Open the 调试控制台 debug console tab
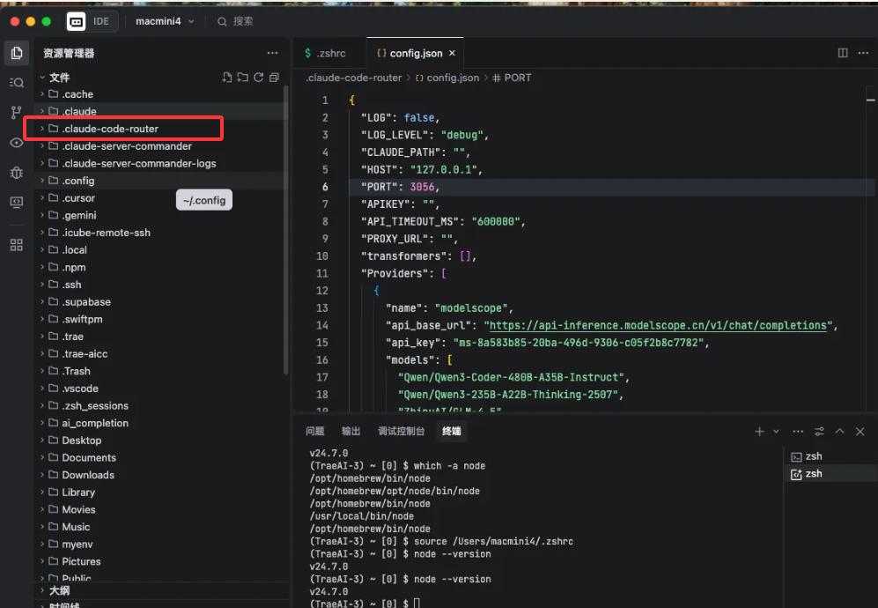The height and width of the screenshot is (608, 878). 401,431
